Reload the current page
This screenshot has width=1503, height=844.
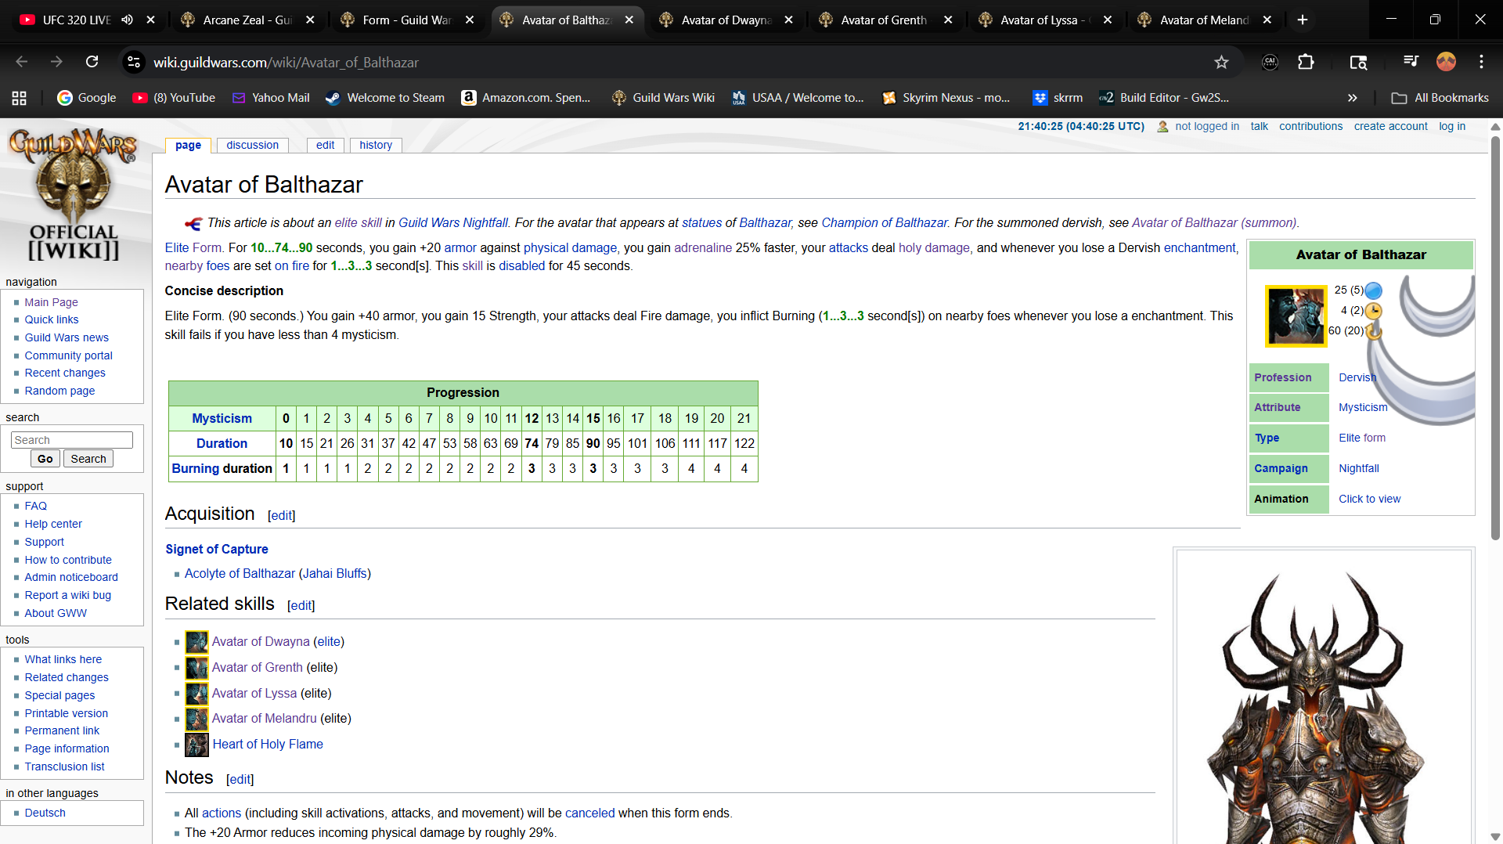pos(92,62)
